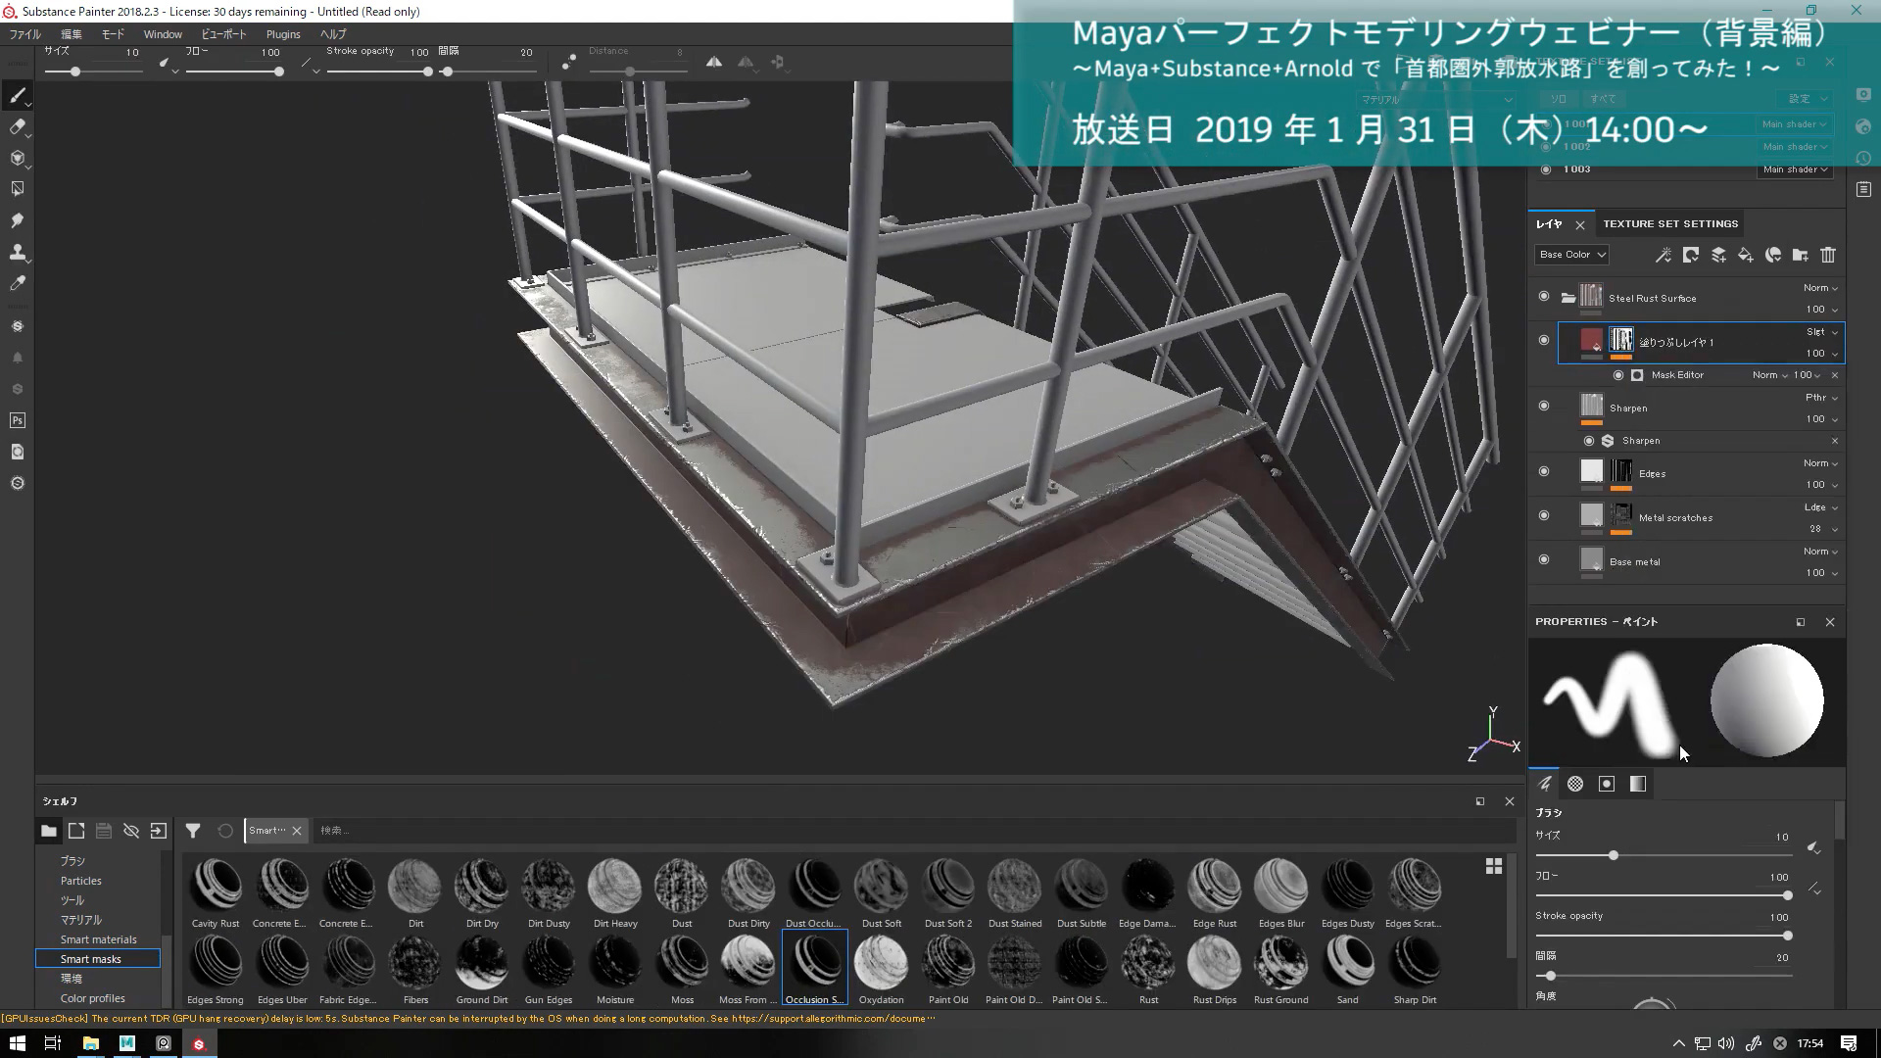
Task: Hide the Metal scratches layer
Action: pos(1544,516)
